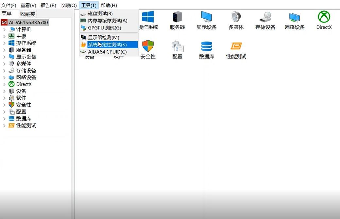Expand the 多媒体 tree node
Viewport: 340px width, 219px height.
[x=4, y=63]
